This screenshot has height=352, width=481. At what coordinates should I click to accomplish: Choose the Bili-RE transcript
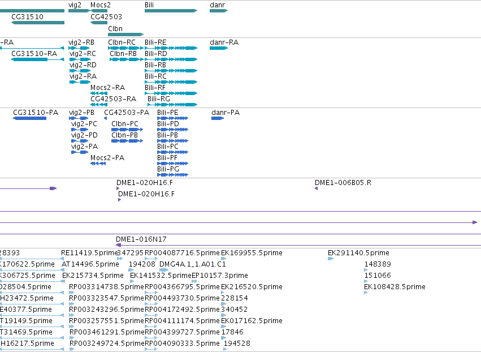[171, 48]
